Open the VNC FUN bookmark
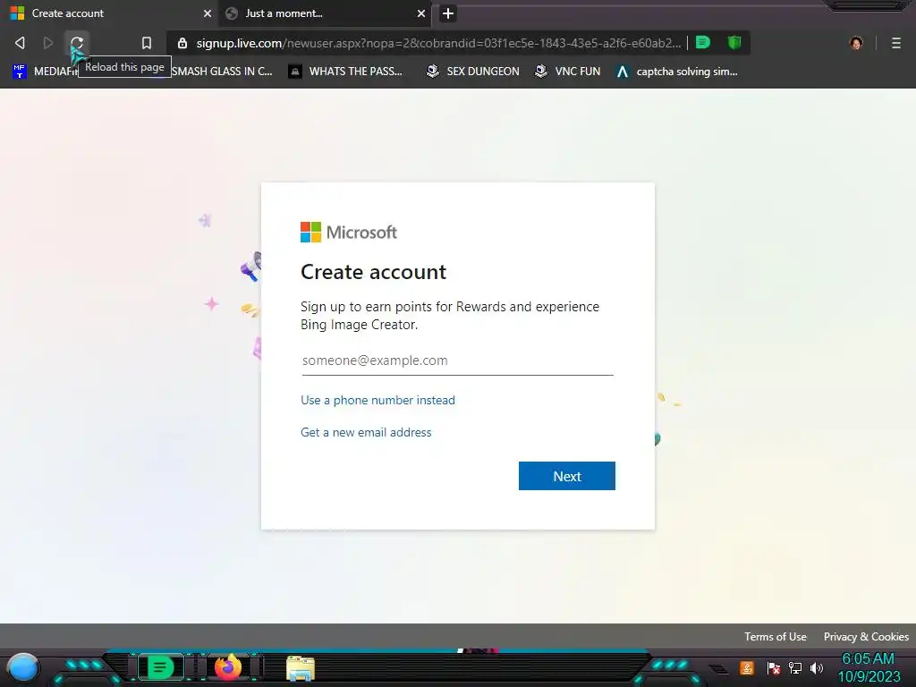Viewport: 916px width, 687px height. 567,72
